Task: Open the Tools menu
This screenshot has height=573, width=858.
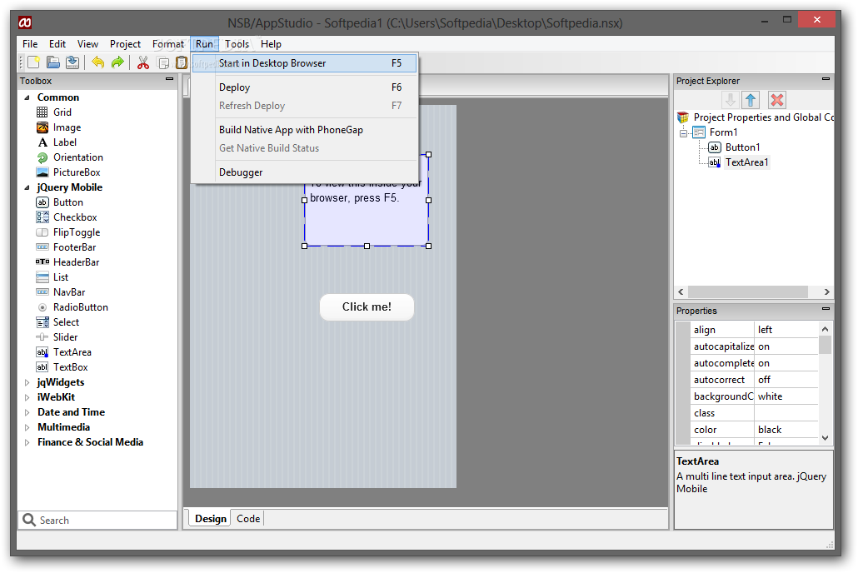Action: click(x=237, y=44)
